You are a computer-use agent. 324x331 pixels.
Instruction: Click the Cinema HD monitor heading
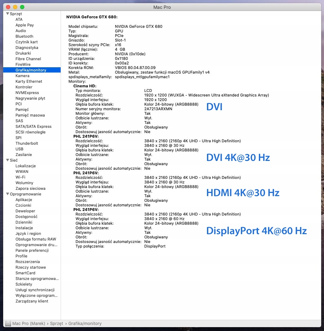(x=85, y=86)
